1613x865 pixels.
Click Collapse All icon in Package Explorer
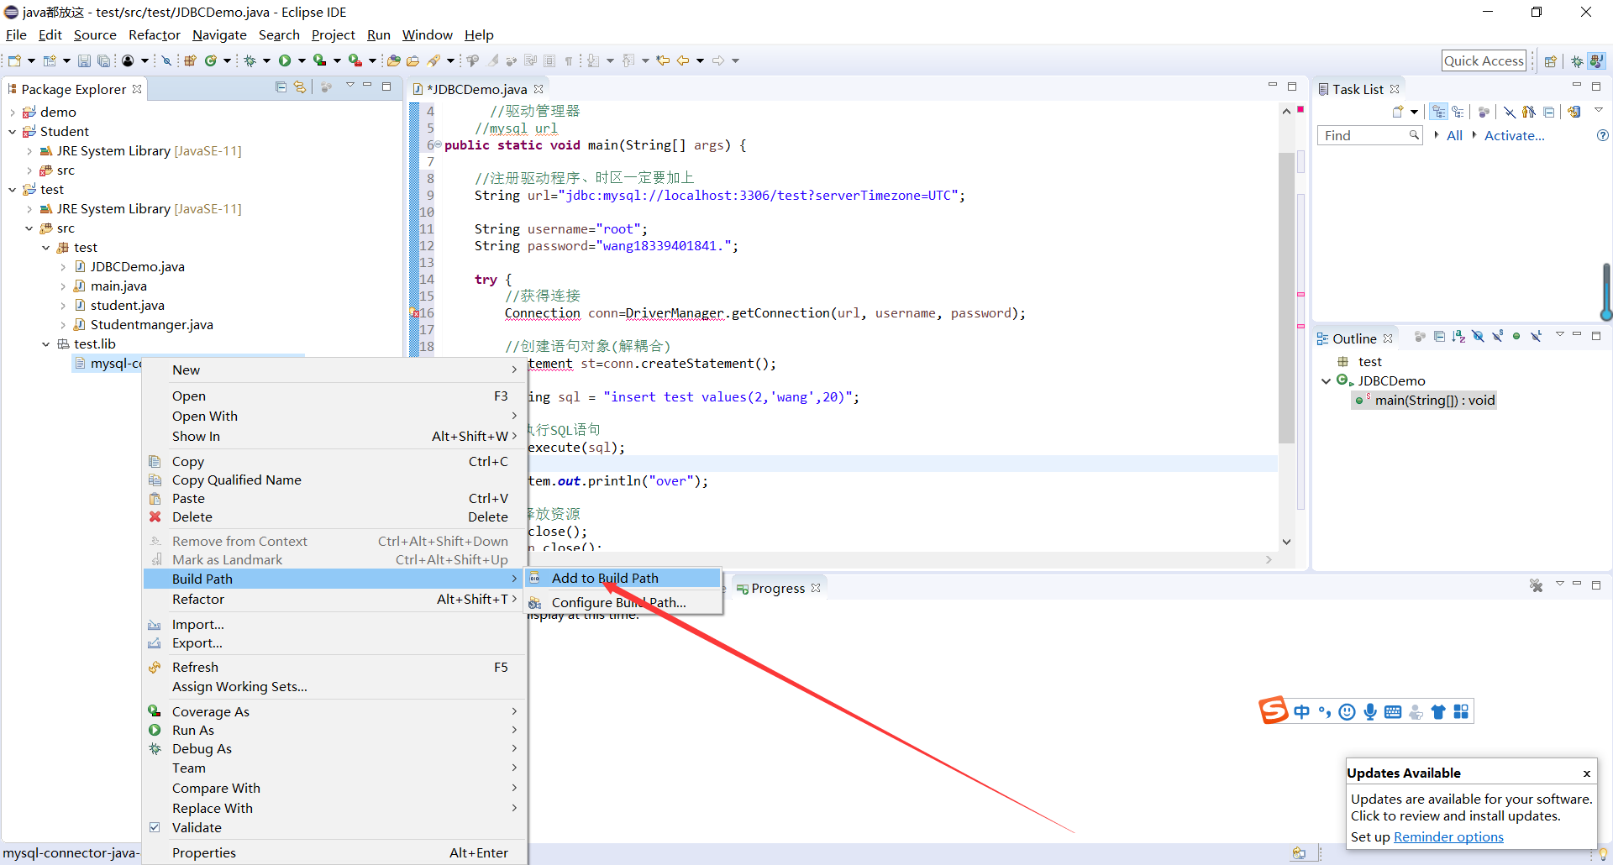pyautogui.click(x=281, y=87)
